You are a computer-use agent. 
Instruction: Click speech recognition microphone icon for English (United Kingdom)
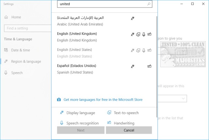144,34
